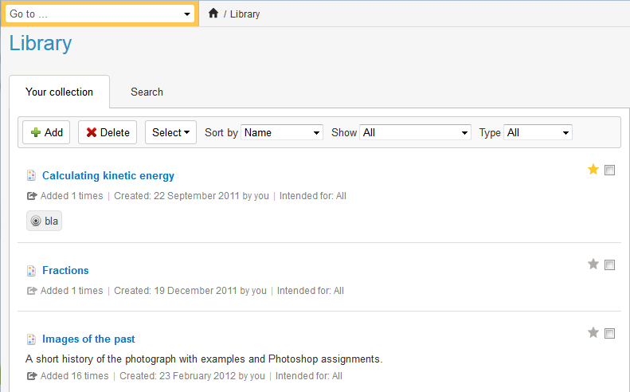Click the document icon beside Images of the past
Viewport: 630px width, 392px height.
[x=31, y=339]
